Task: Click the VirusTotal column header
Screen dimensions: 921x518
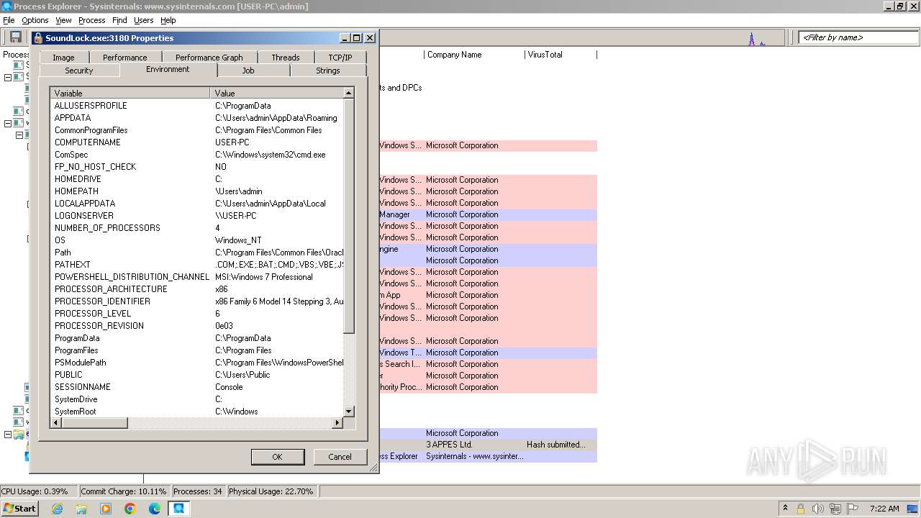Action: coord(561,55)
